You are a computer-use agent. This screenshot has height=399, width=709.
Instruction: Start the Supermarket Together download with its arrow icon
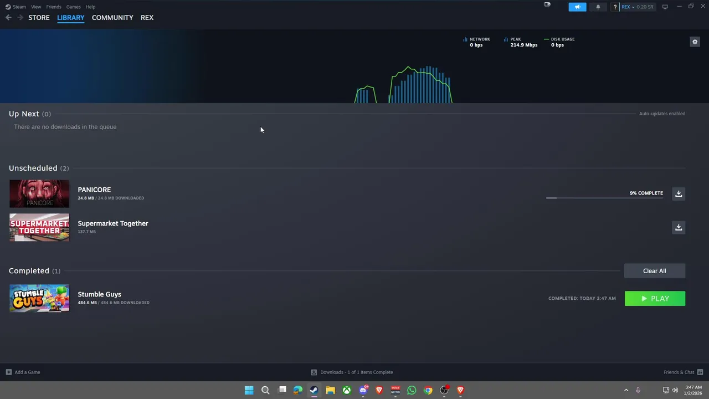coord(679,227)
